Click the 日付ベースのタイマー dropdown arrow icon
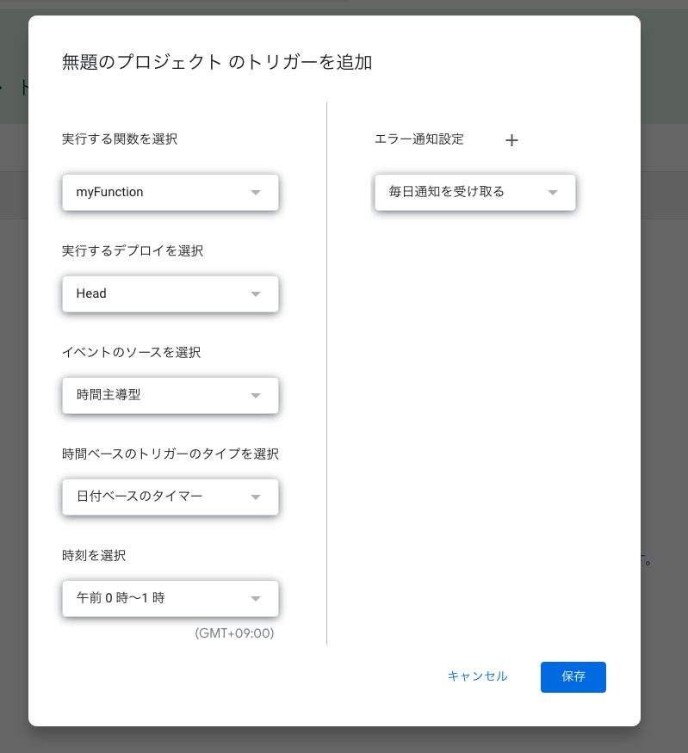Screen dimensions: 688x753 [x=256, y=497]
